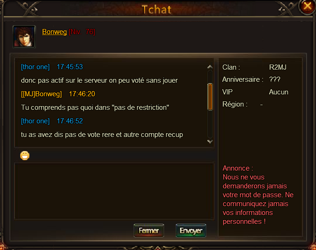
Task: Click the Annonce warning text
Action: (x=258, y=195)
